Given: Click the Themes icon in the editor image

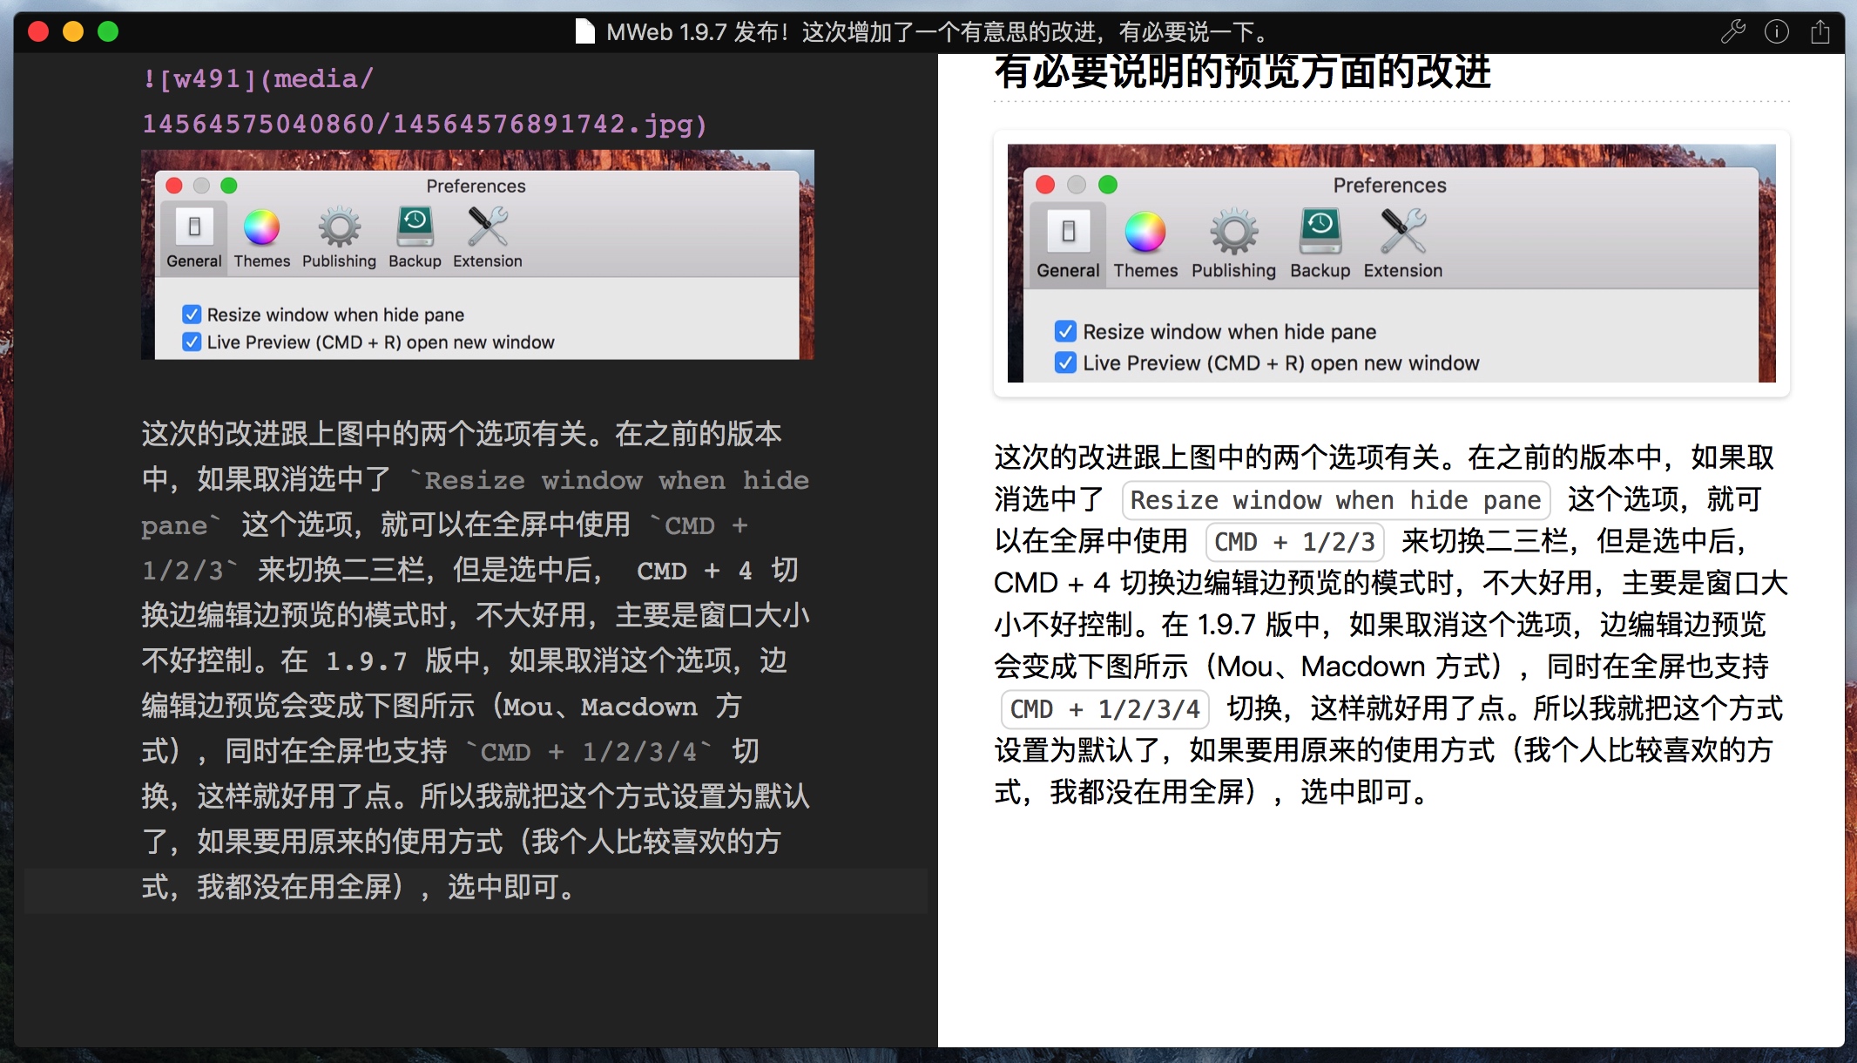Looking at the screenshot, I should [x=261, y=228].
